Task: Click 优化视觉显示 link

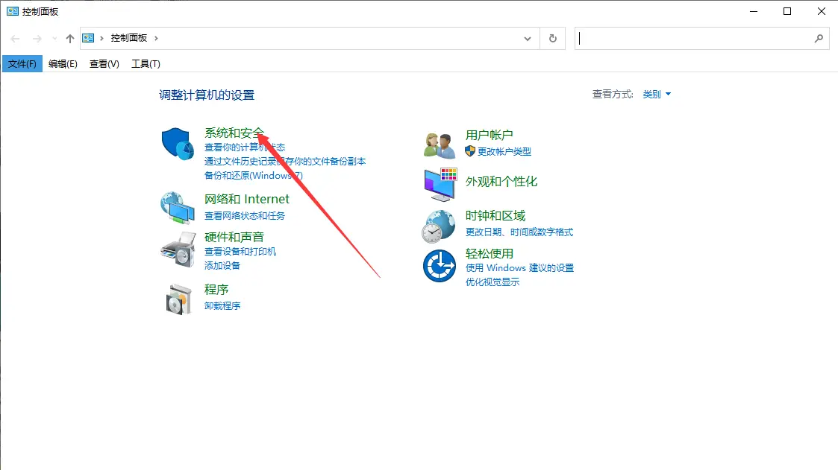Action: click(493, 282)
